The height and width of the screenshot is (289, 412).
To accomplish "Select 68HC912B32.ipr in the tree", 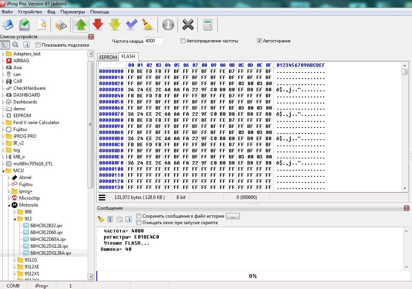I will [x=46, y=226].
